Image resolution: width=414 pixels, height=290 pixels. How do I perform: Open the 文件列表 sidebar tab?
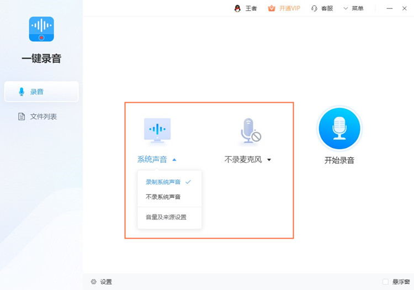41,117
